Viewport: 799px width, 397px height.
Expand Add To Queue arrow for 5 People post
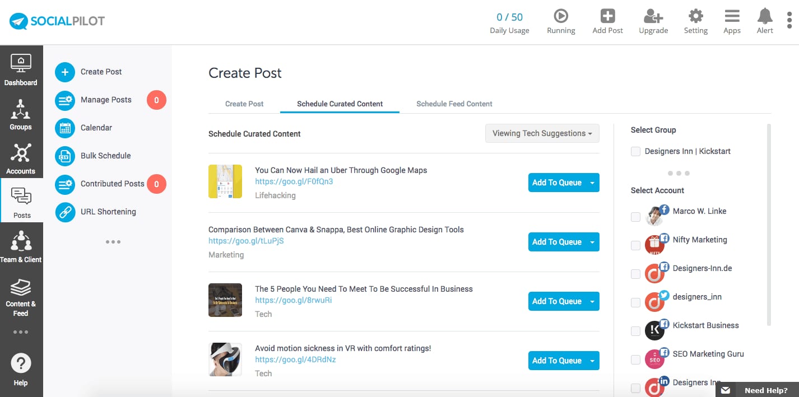click(592, 301)
